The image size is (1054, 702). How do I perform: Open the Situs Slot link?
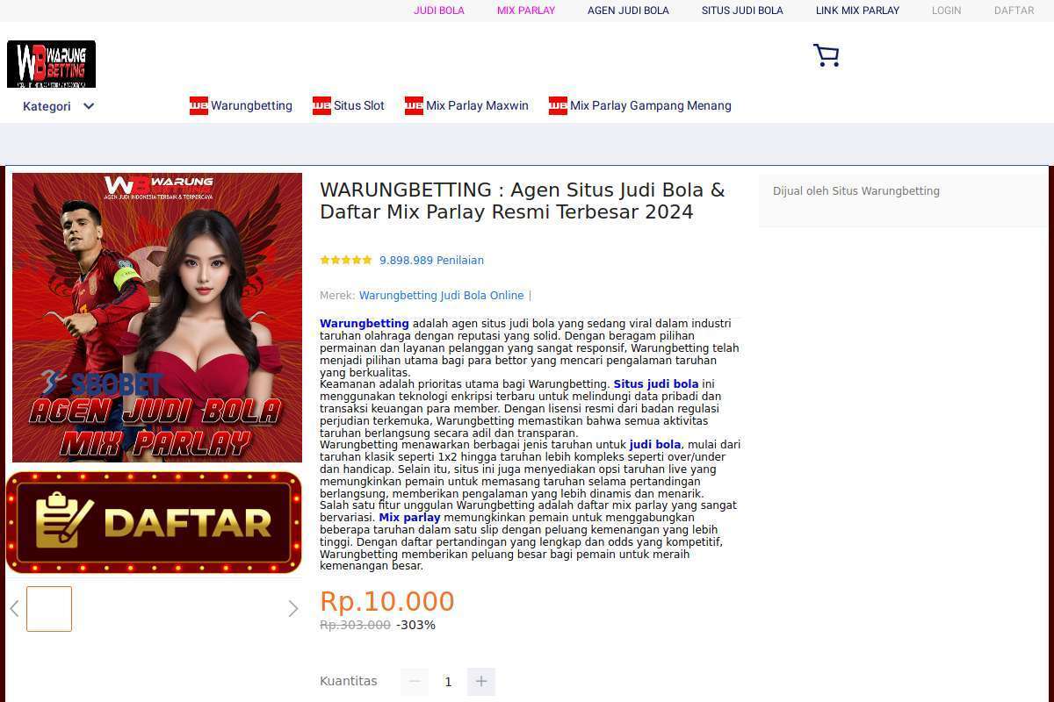point(359,105)
